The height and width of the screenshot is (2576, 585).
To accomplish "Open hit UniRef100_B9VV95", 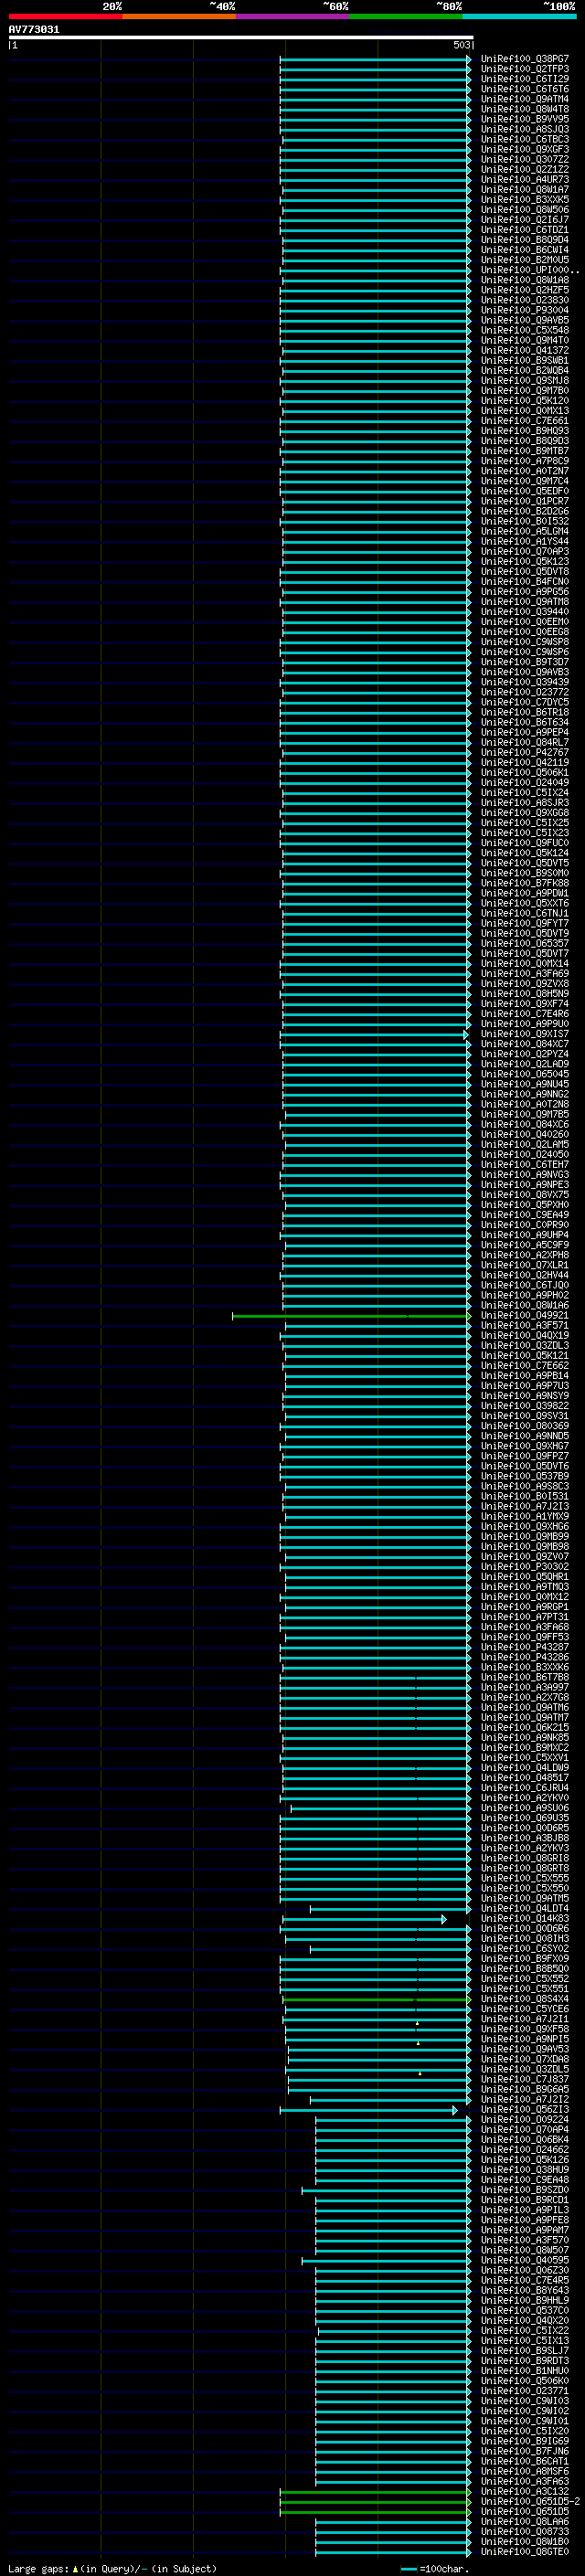I will tap(524, 119).
